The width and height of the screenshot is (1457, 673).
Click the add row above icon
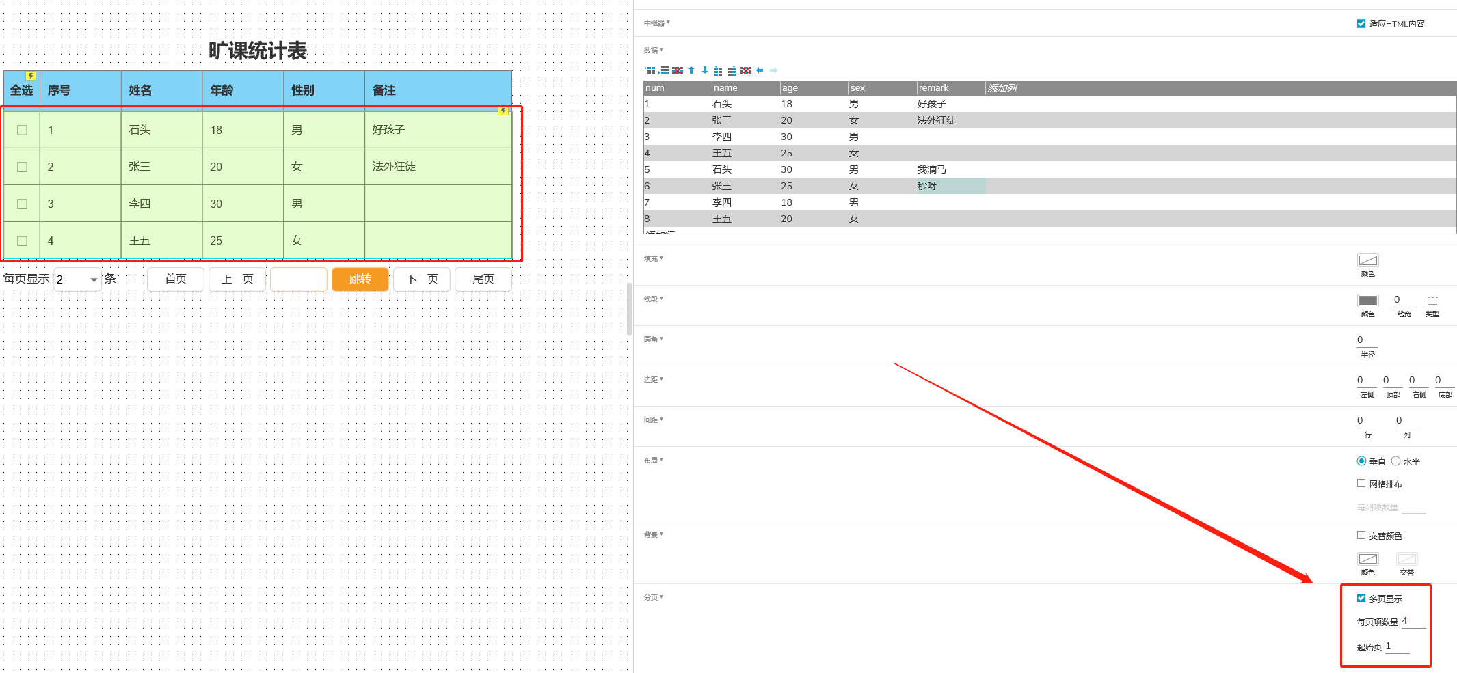650,70
